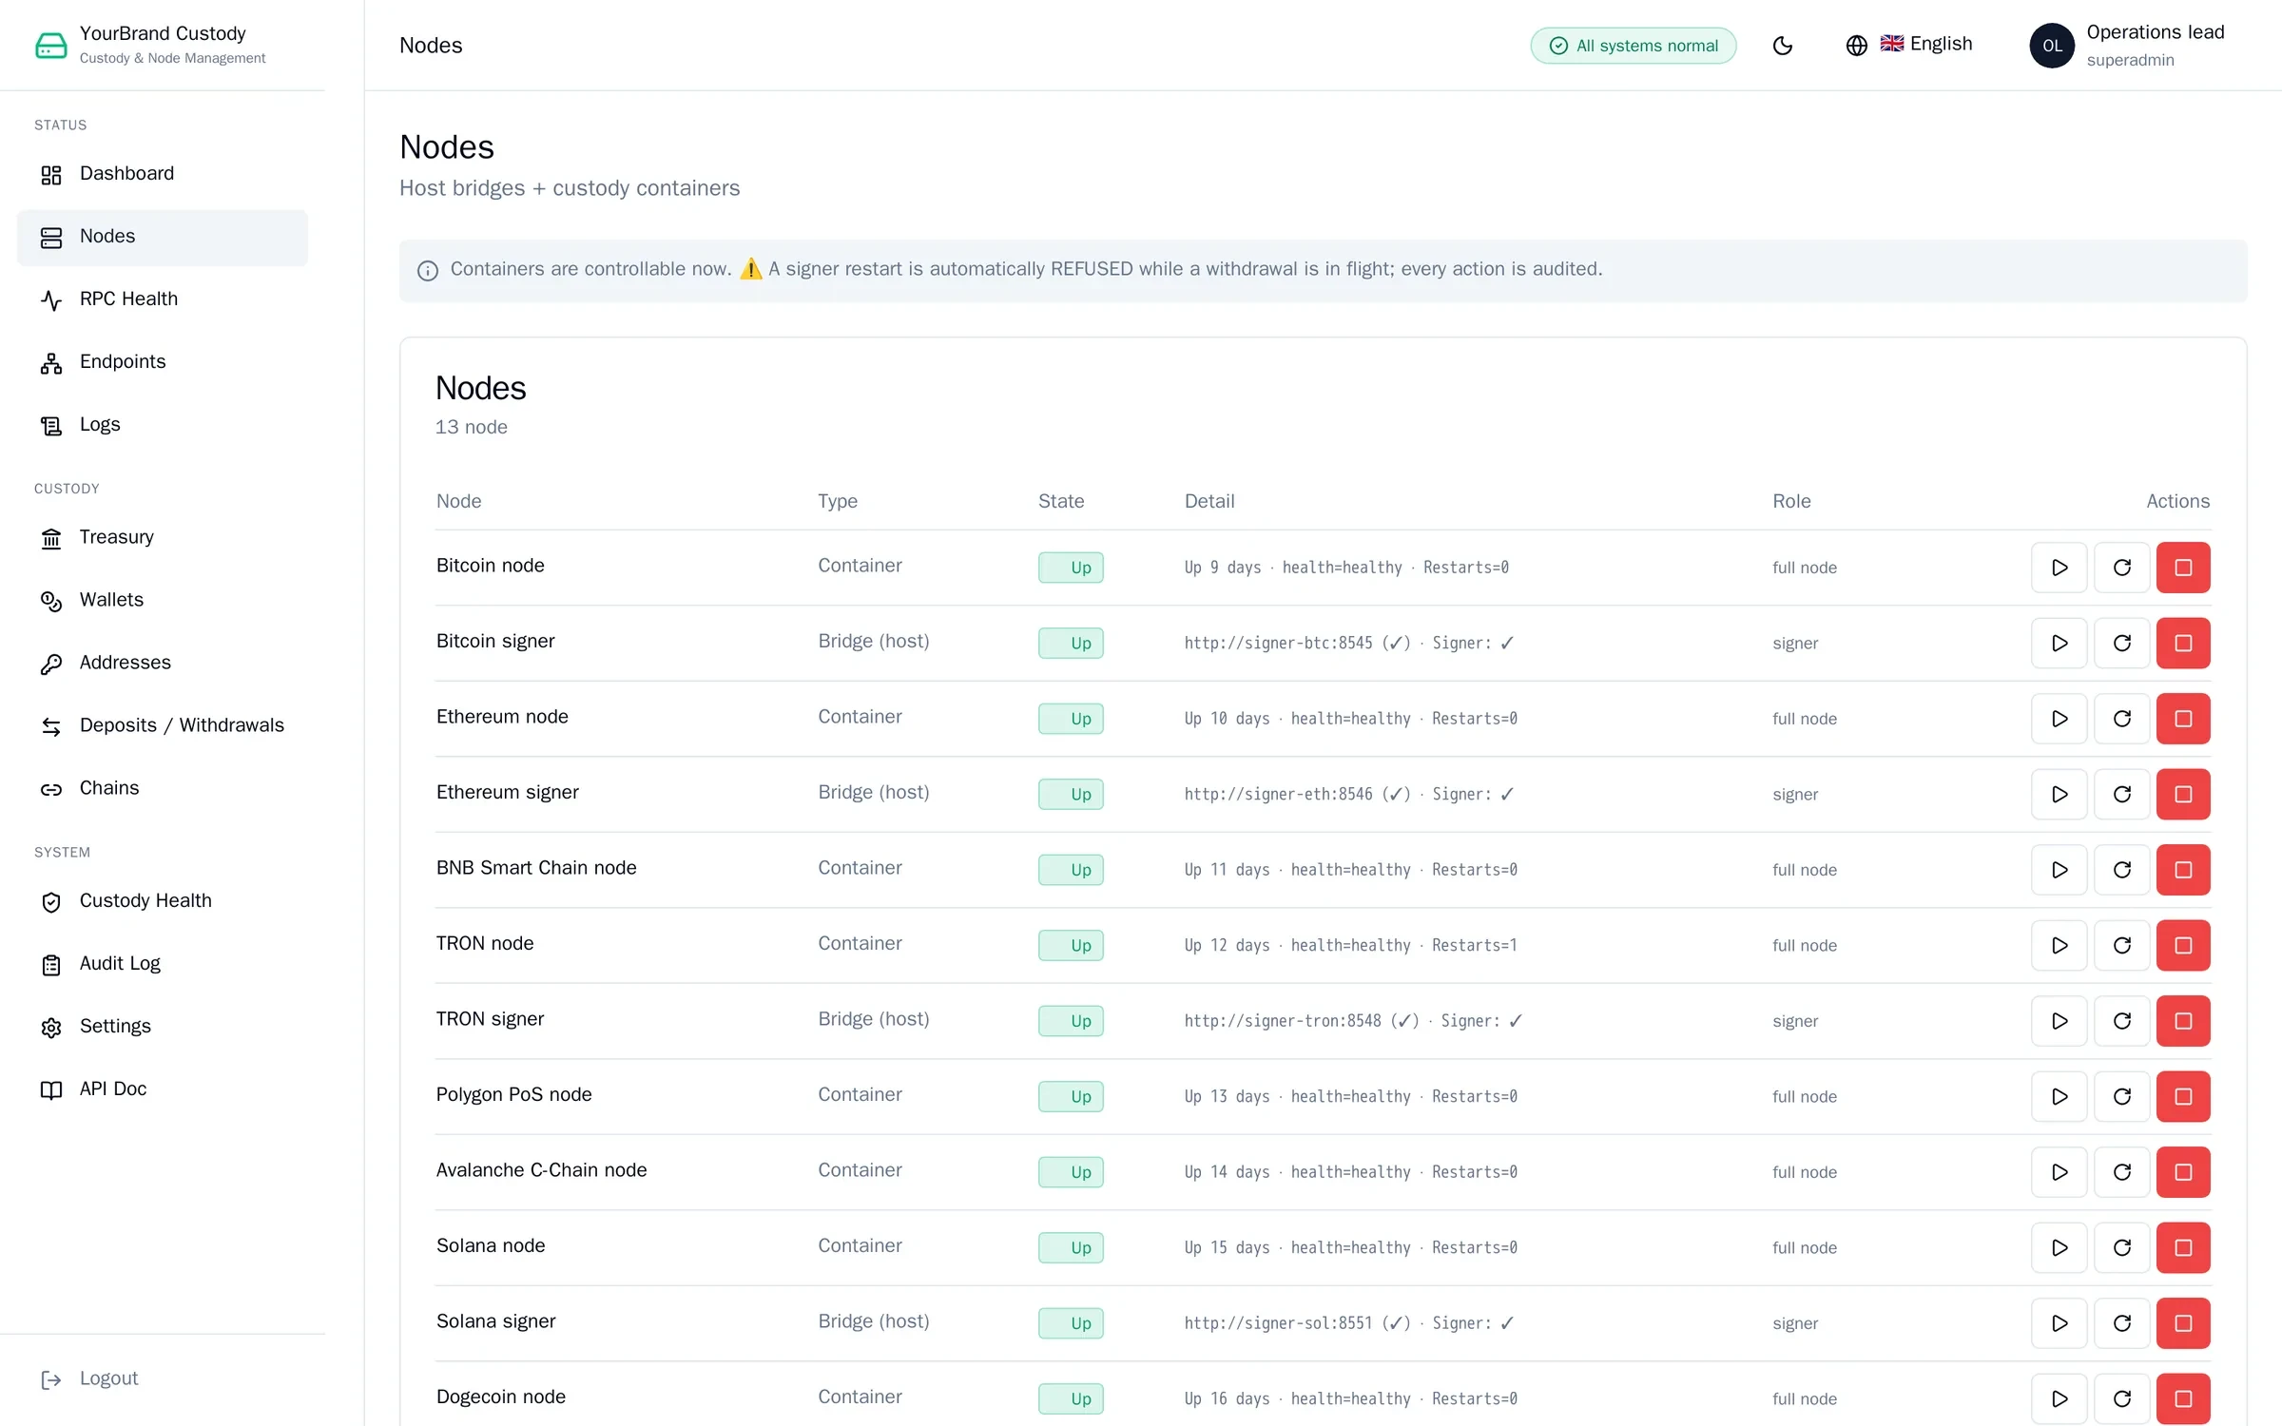
Task: Stop the Polygon PoS node
Action: [2183, 1096]
